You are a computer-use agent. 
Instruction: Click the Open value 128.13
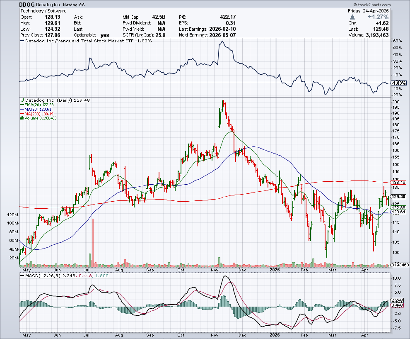coord(52,17)
